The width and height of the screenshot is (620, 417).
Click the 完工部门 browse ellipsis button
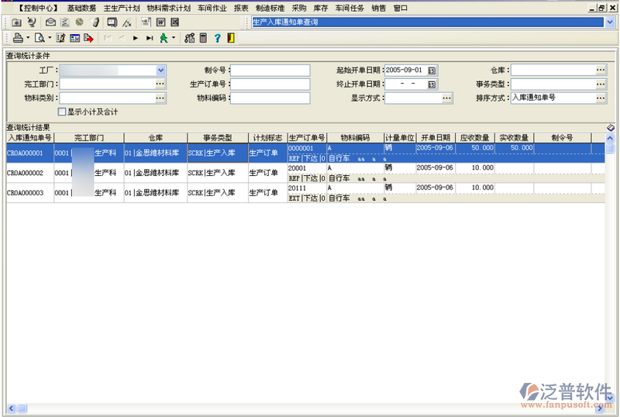[x=160, y=84]
